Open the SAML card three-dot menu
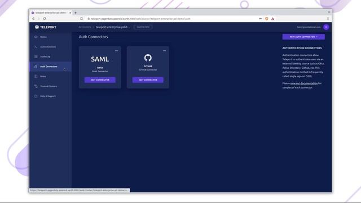The width and height of the screenshot is (361, 203). [117, 51]
